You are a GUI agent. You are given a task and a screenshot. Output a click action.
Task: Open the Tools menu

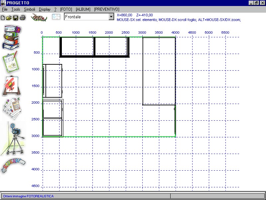pyautogui.click(x=16, y=9)
